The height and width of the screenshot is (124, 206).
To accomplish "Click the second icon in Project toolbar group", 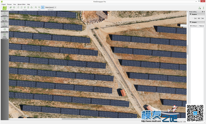I will point(14,7).
